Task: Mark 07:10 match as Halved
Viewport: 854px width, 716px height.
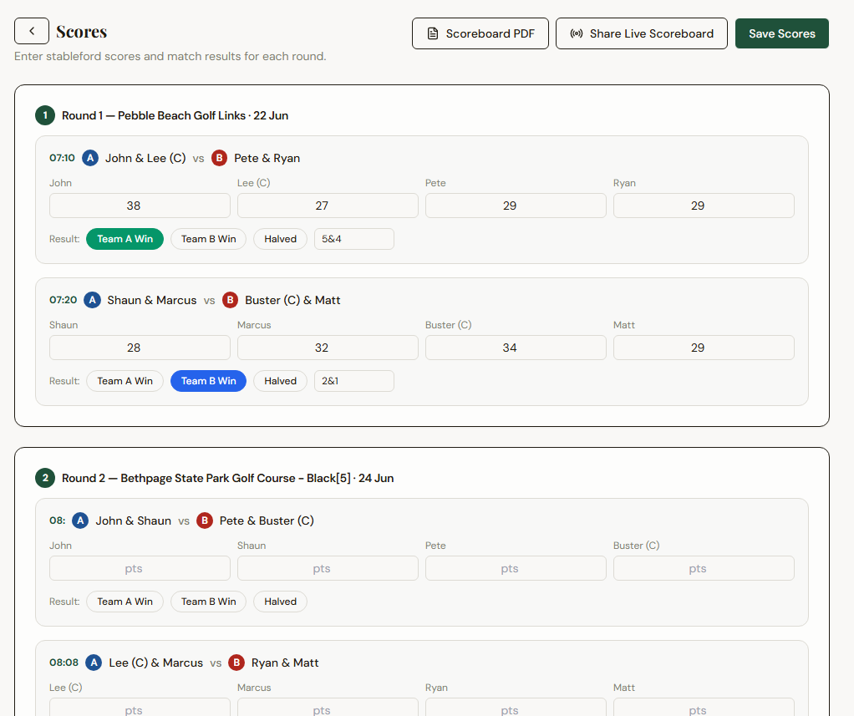Action: coord(281,239)
